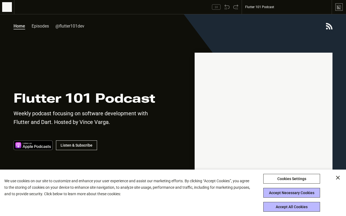Click the Listen & Subscribe button
This screenshot has height=216, width=346.
(76, 145)
